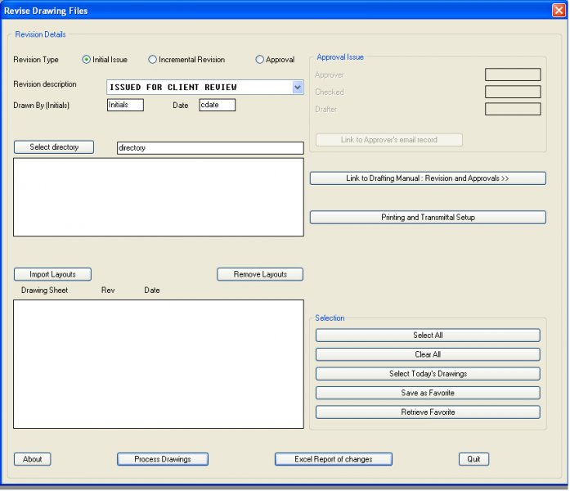Start Process Drawings
Image resolution: width=570 pixels, height=491 pixels.
pyautogui.click(x=163, y=459)
